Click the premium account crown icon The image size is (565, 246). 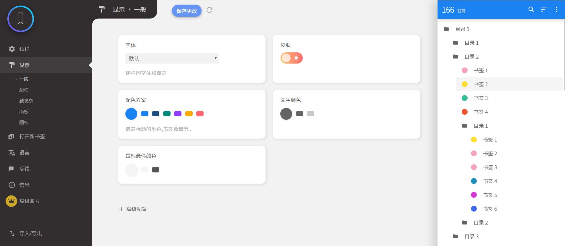[11, 201]
